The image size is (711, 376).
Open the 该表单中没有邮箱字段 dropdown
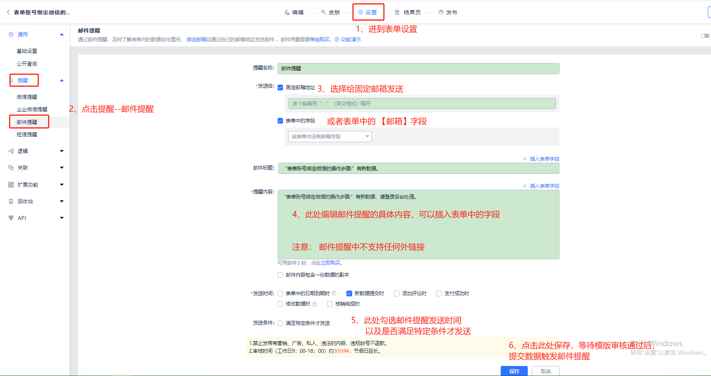(x=330, y=136)
